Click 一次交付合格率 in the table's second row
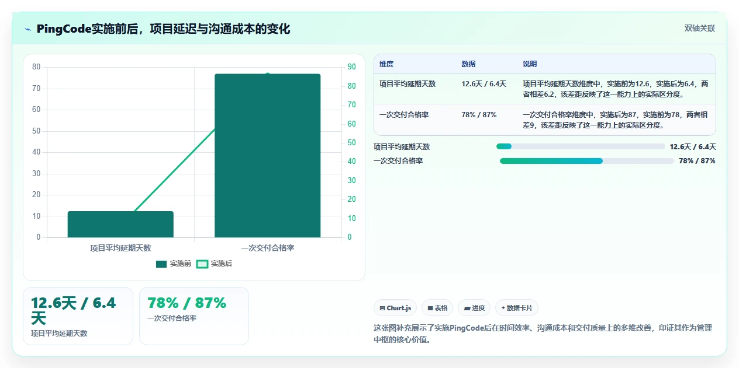 [404, 115]
